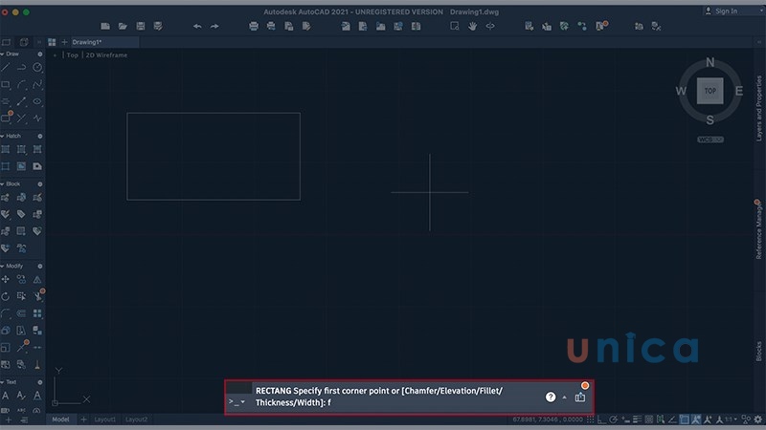
Task: Select the Array tool in Modify panel
Action: coord(37,313)
